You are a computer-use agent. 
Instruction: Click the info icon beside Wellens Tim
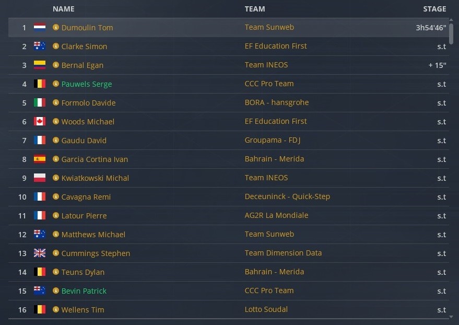(x=56, y=309)
